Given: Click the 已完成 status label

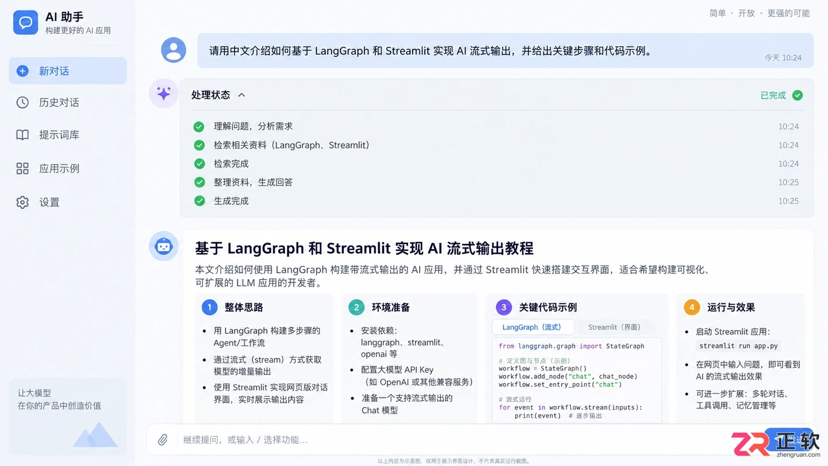Looking at the screenshot, I should (x=773, y=96).
